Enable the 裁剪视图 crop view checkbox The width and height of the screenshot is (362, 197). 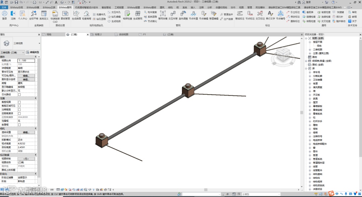click(x=19, y=102)
